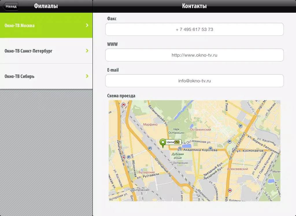Tap the blue station icon beside ул. Яблочкова

129,157
